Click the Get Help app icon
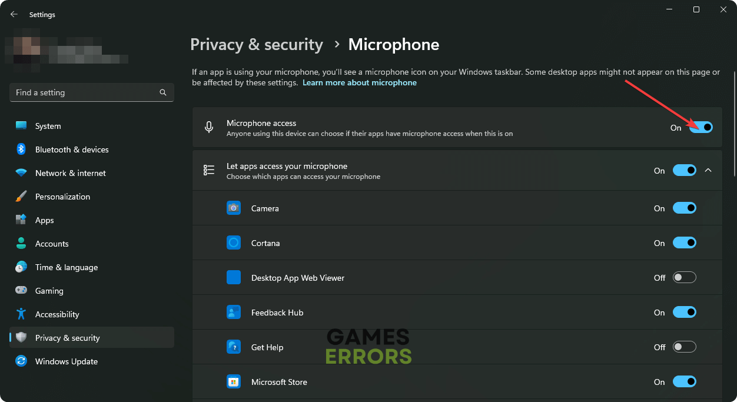Viewport: 737px width, 402px height. (234, 347)
